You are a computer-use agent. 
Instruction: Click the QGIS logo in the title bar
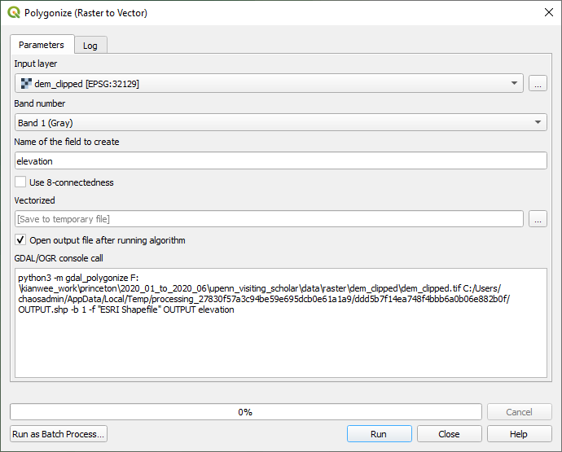(14, 13)
